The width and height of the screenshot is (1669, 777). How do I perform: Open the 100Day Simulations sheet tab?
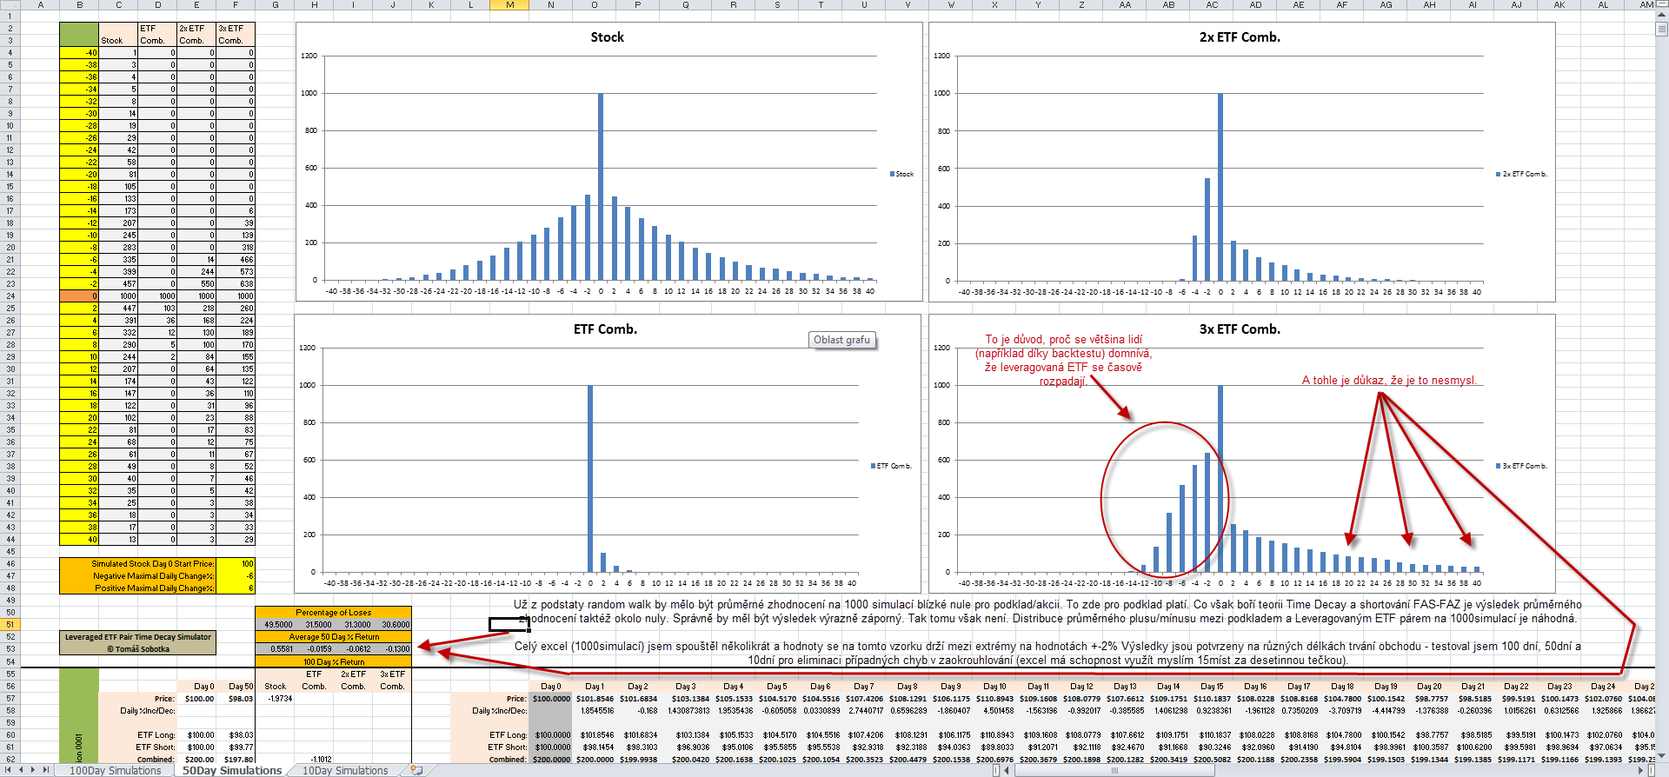(x=115, y=770)
